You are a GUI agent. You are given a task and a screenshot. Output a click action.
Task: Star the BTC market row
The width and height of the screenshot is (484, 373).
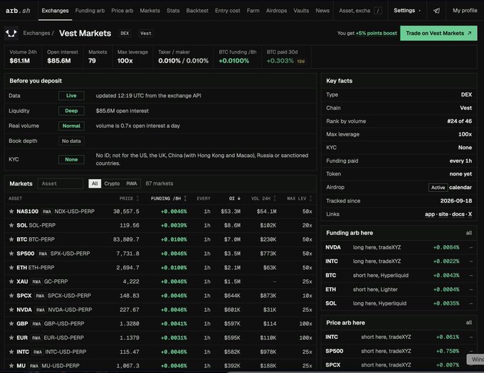pyautogui.click(x=11, y=239)
